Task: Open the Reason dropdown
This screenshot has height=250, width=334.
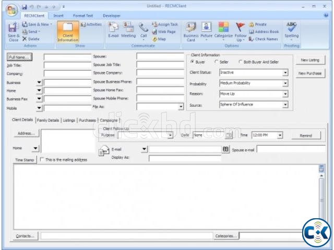Action: [285, 94]
